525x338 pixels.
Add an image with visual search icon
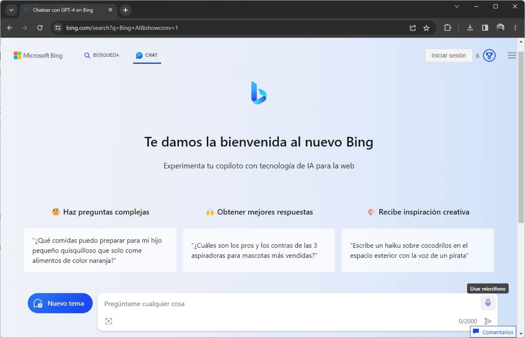pyautogui.click(x=109, y=321)
